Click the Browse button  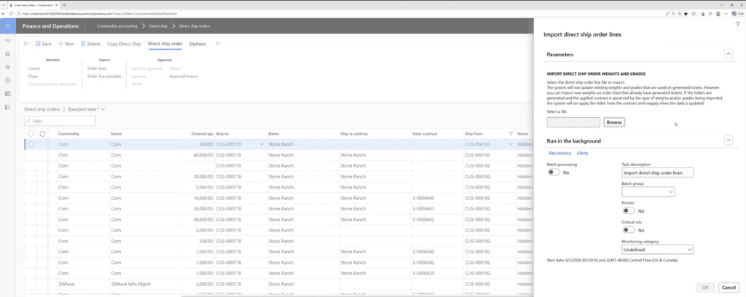click(613, 122)
